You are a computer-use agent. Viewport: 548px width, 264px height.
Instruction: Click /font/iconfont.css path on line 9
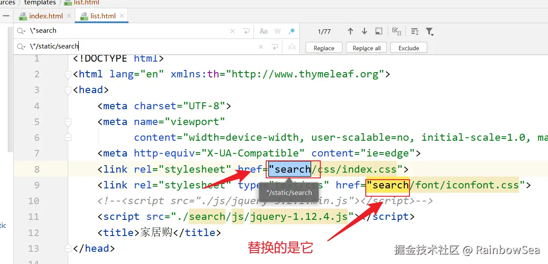point(465,185)
